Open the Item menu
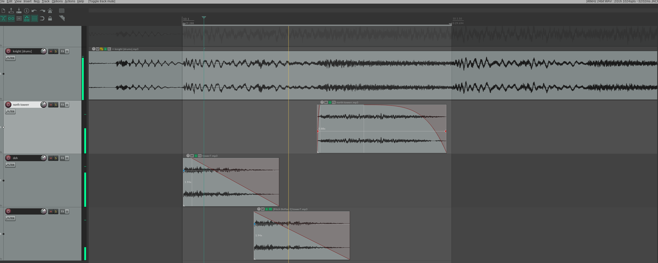This screenshot has height=263, width=658. coord(37,2)
